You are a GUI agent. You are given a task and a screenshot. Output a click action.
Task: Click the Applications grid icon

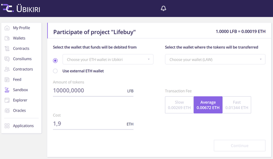7,126
